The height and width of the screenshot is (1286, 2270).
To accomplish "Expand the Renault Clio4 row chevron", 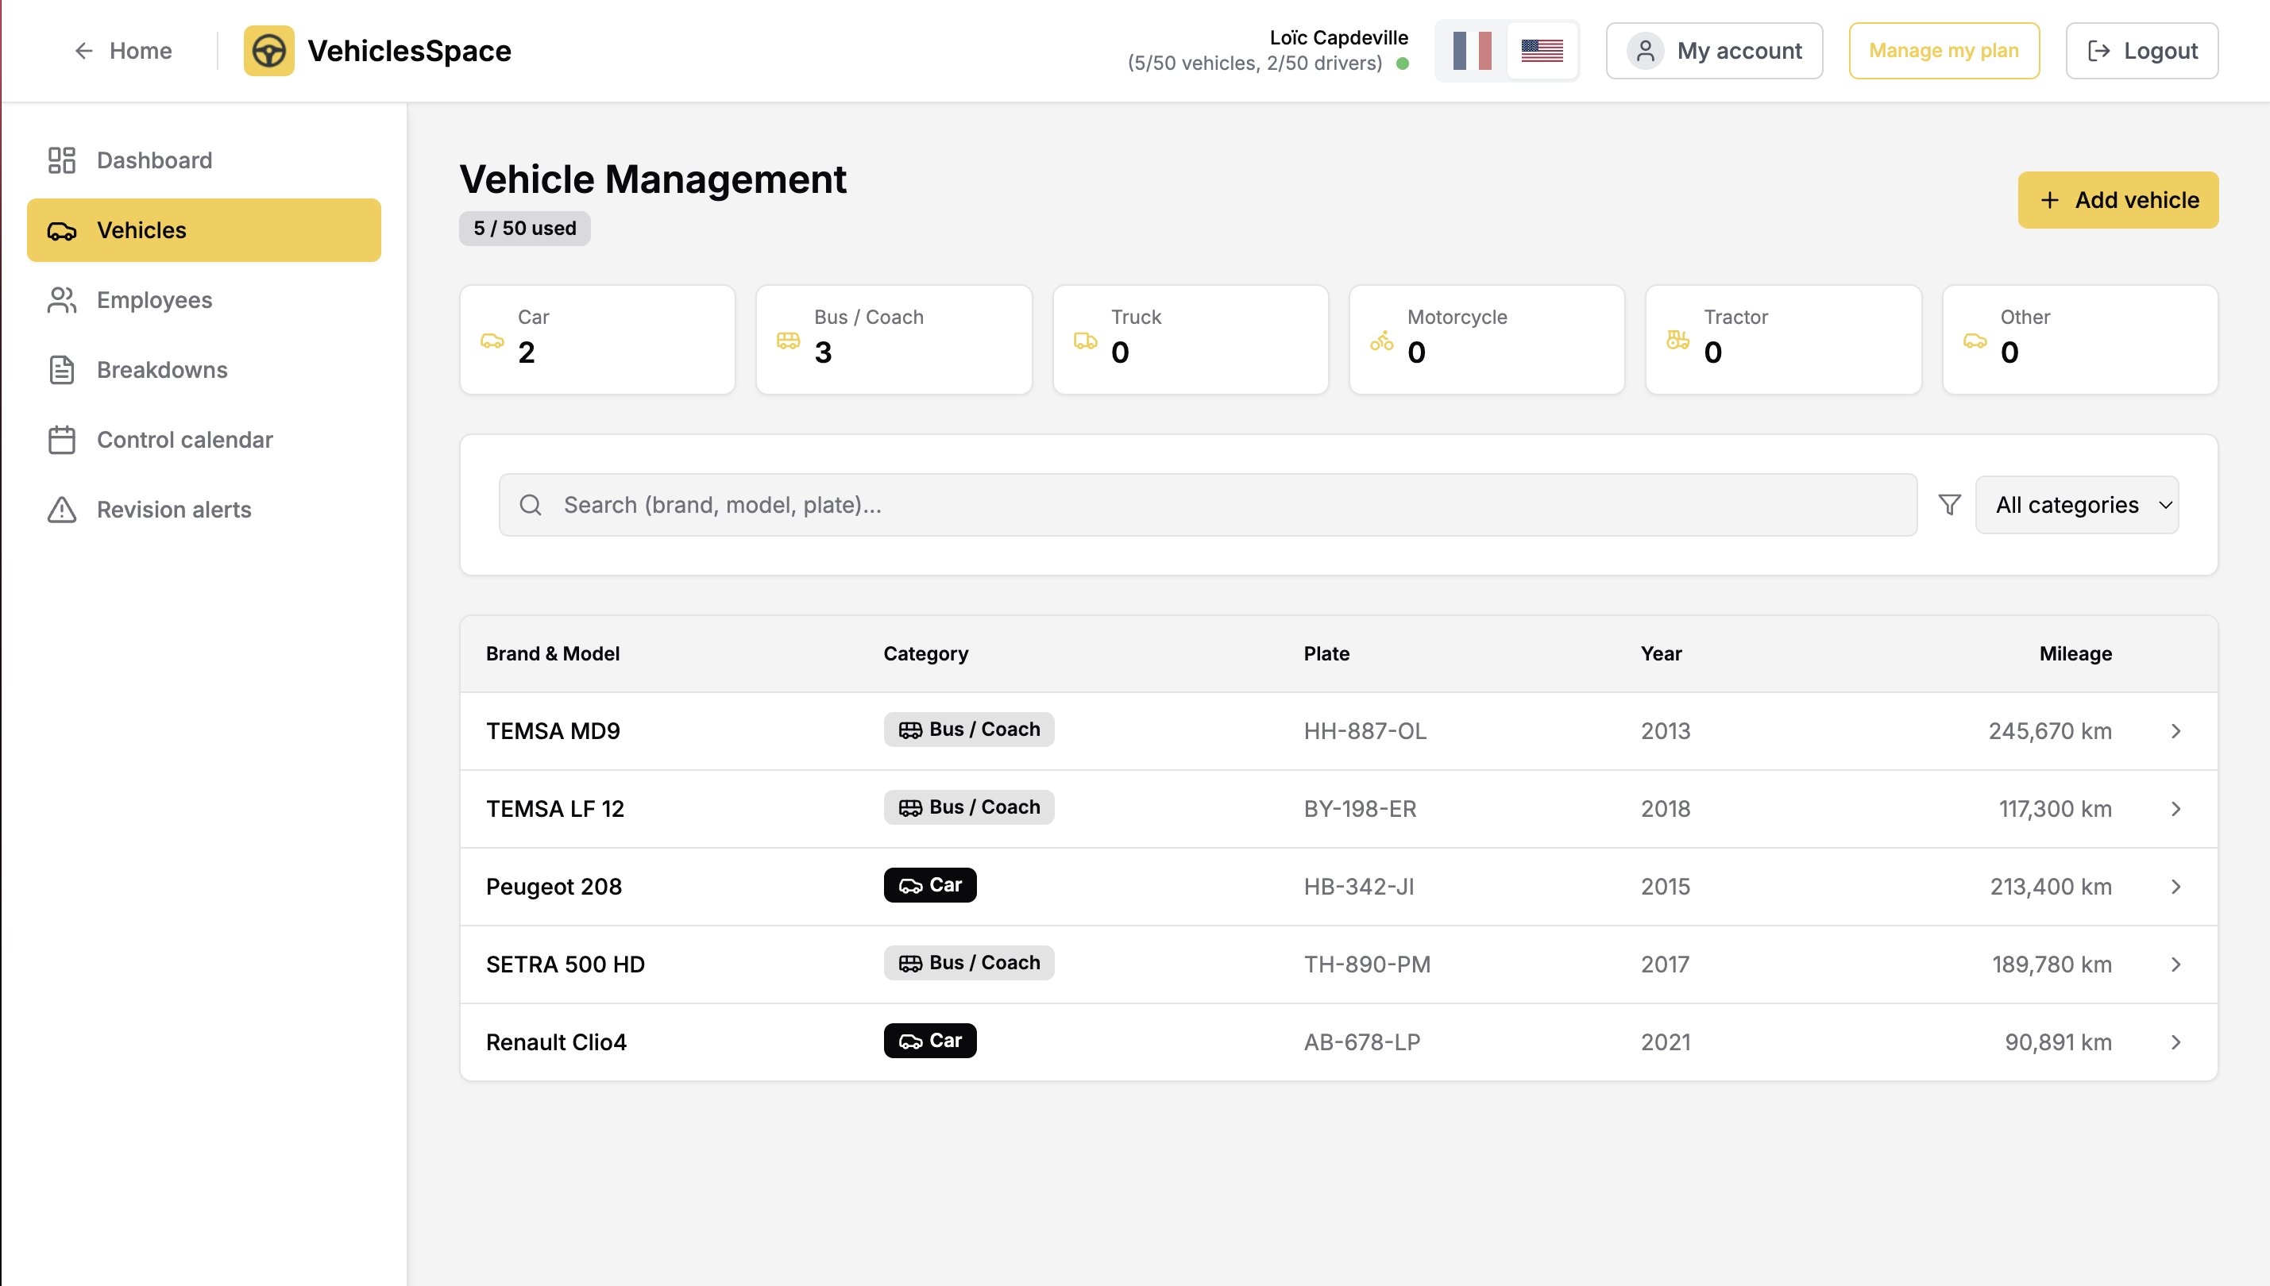I will (x=2175, y=1042).
